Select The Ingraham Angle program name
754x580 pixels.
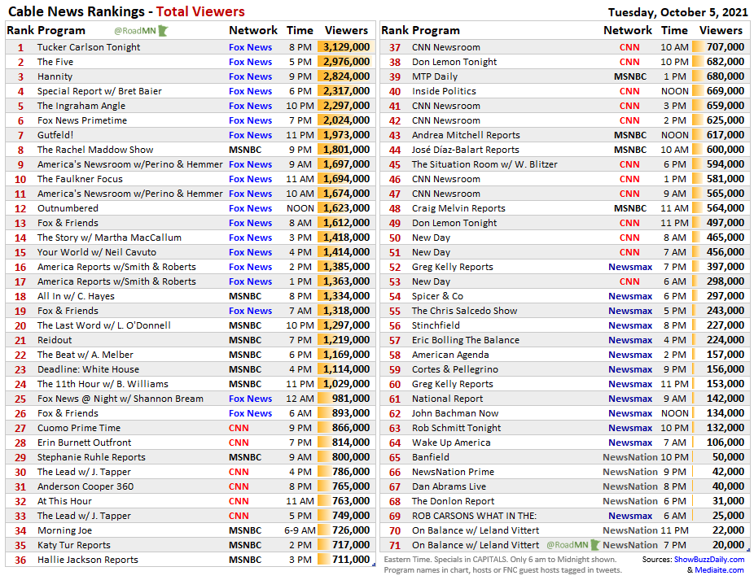pyautogui.click(x=81, y=106)
